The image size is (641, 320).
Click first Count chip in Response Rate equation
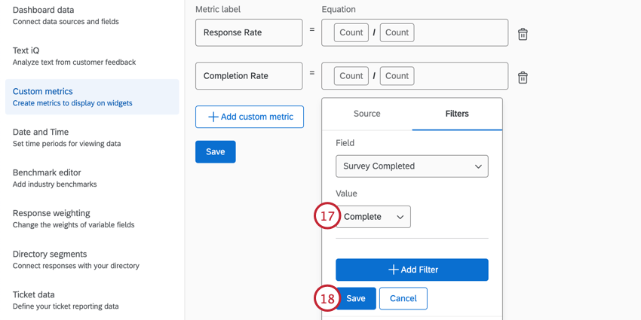(x=351, y=33)
